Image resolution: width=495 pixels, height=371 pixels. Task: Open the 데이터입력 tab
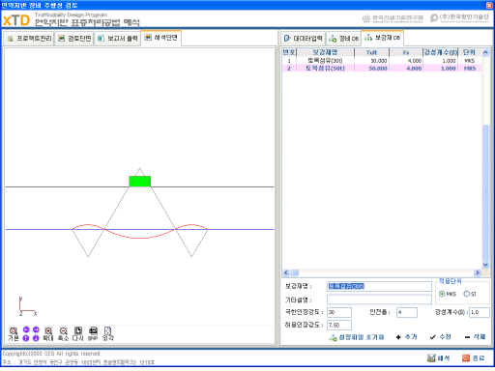tap(303, 39)
